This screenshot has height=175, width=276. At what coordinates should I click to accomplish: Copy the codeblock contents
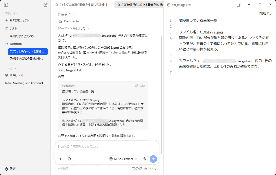140,86
